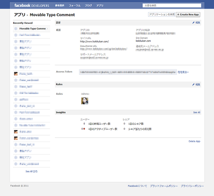Click the サイトURL label
Image resolution: width=214 pixels, height=196 pixels.
click(86, 38)
